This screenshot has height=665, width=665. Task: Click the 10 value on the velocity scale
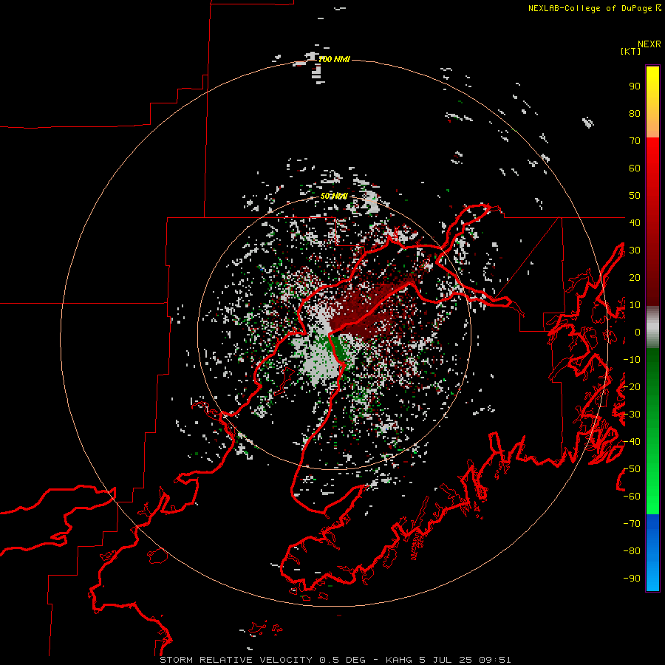coord(635,305)
